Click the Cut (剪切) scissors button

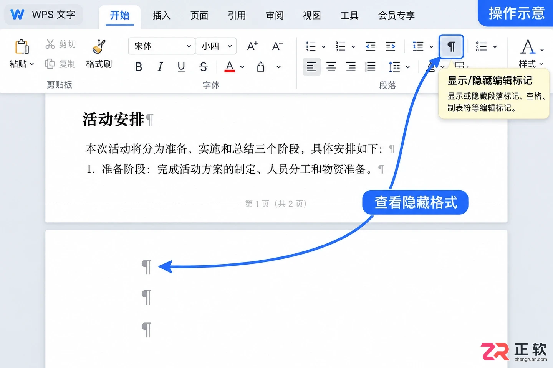(60, 44)
